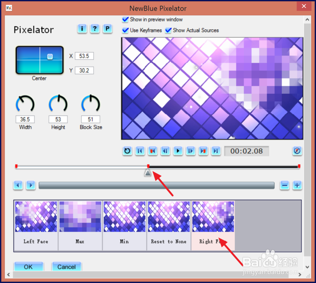The image size is (316, 283).
Task: Click the OK button
Action: click(x=28, y=267)
